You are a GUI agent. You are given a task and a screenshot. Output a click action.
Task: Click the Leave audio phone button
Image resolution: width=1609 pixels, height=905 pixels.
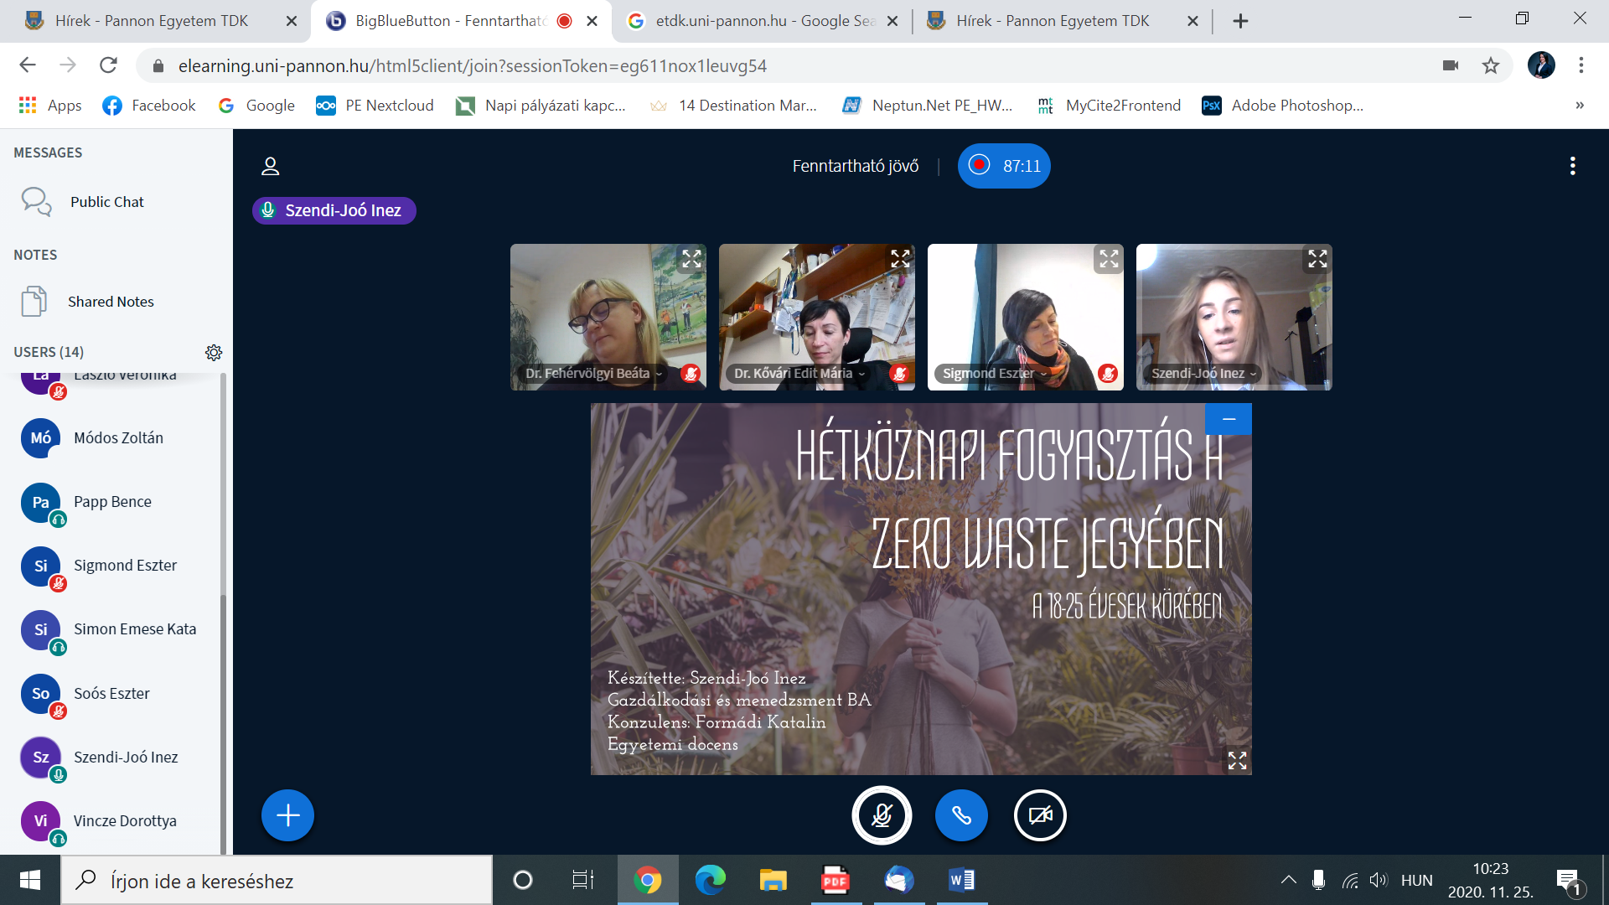[961, 815]
